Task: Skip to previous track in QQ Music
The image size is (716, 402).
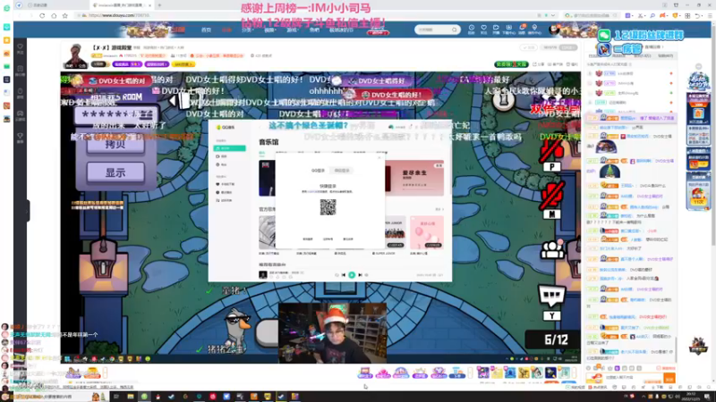Action: [x=344, y=275]
